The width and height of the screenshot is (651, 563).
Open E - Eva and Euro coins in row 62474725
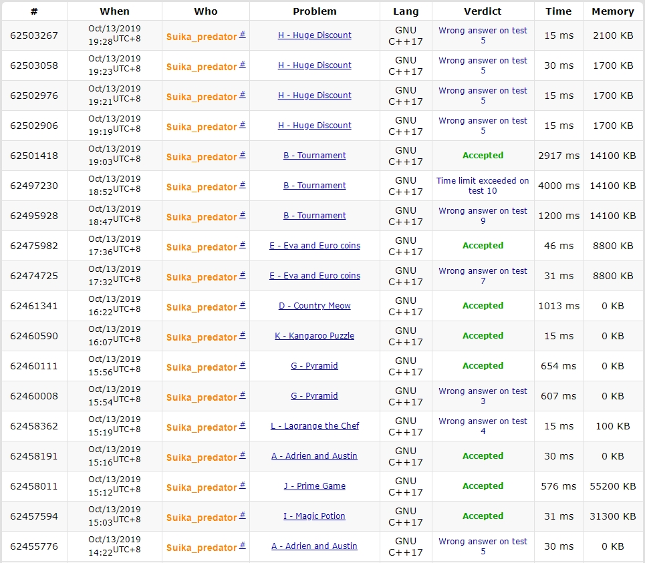pyautogui.click(x=314, y=276)
